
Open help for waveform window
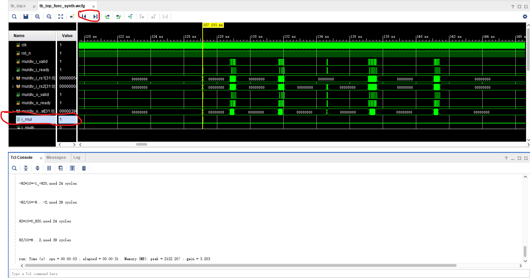(513, 7)
